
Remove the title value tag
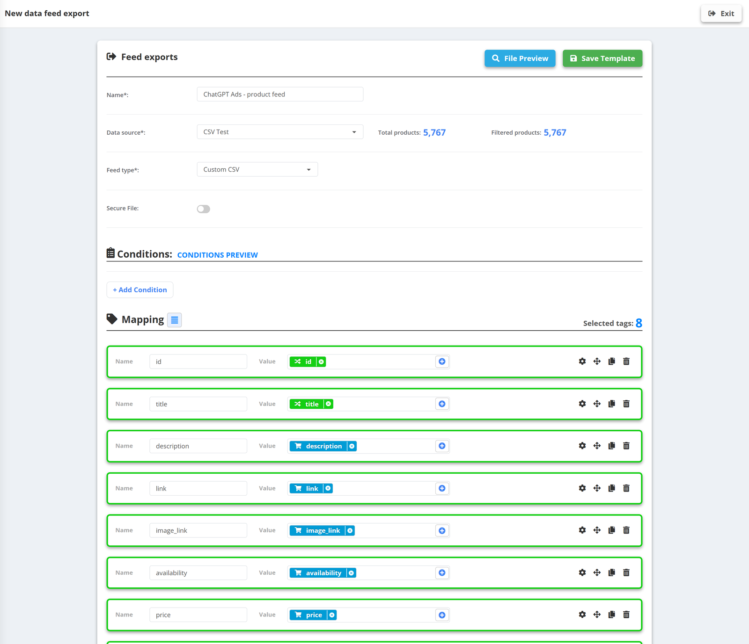pos(329,404)
